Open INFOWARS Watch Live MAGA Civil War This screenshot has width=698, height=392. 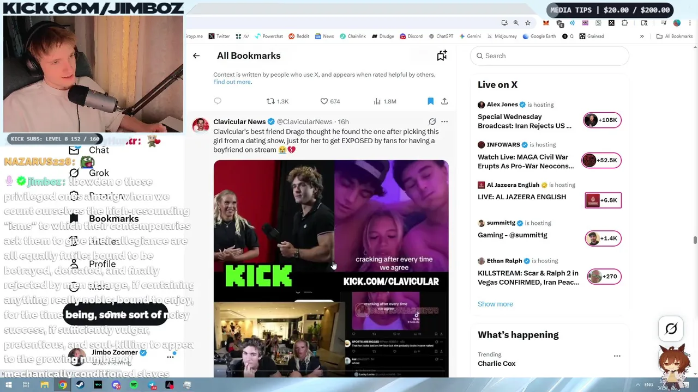tap(526, 161)
